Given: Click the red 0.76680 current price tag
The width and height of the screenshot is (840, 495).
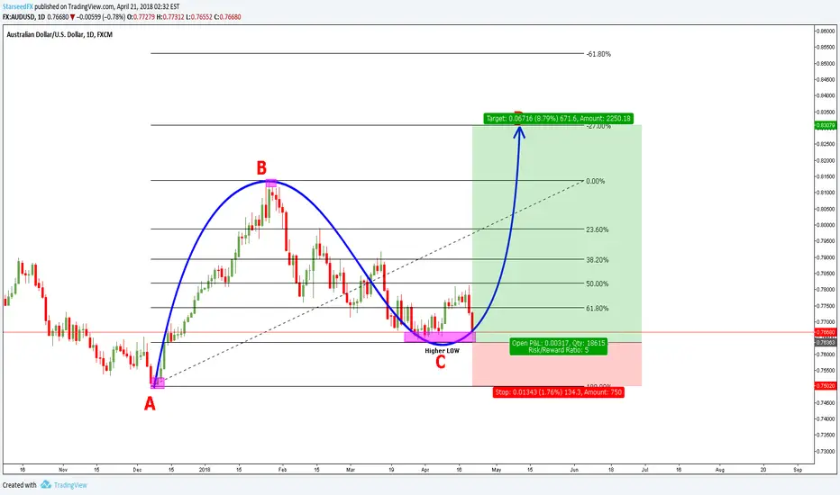Looking at the screenshot, I should [825, 332].
